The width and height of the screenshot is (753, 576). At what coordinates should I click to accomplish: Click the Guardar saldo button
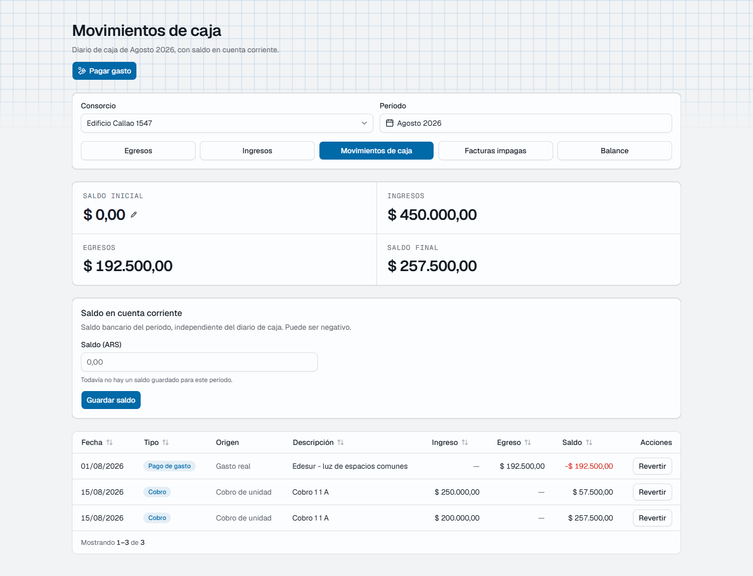tap(111, 400)
